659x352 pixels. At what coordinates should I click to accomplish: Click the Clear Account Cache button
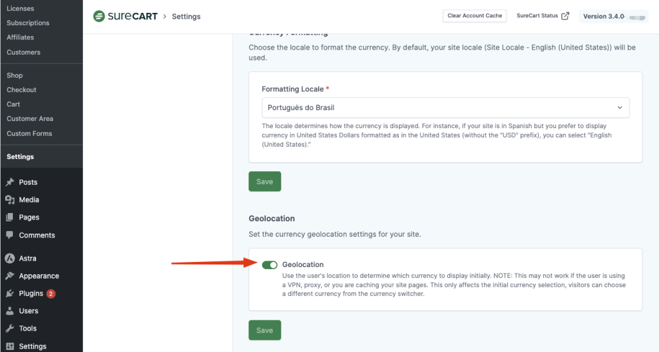474,16
